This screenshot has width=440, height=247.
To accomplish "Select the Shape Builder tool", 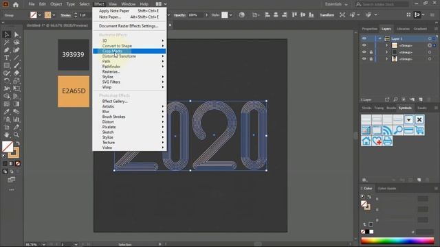I will pyautogui.click(x=6, y=96).
